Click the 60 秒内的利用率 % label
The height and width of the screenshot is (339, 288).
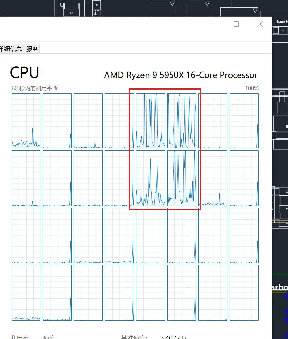click(35, 88)
